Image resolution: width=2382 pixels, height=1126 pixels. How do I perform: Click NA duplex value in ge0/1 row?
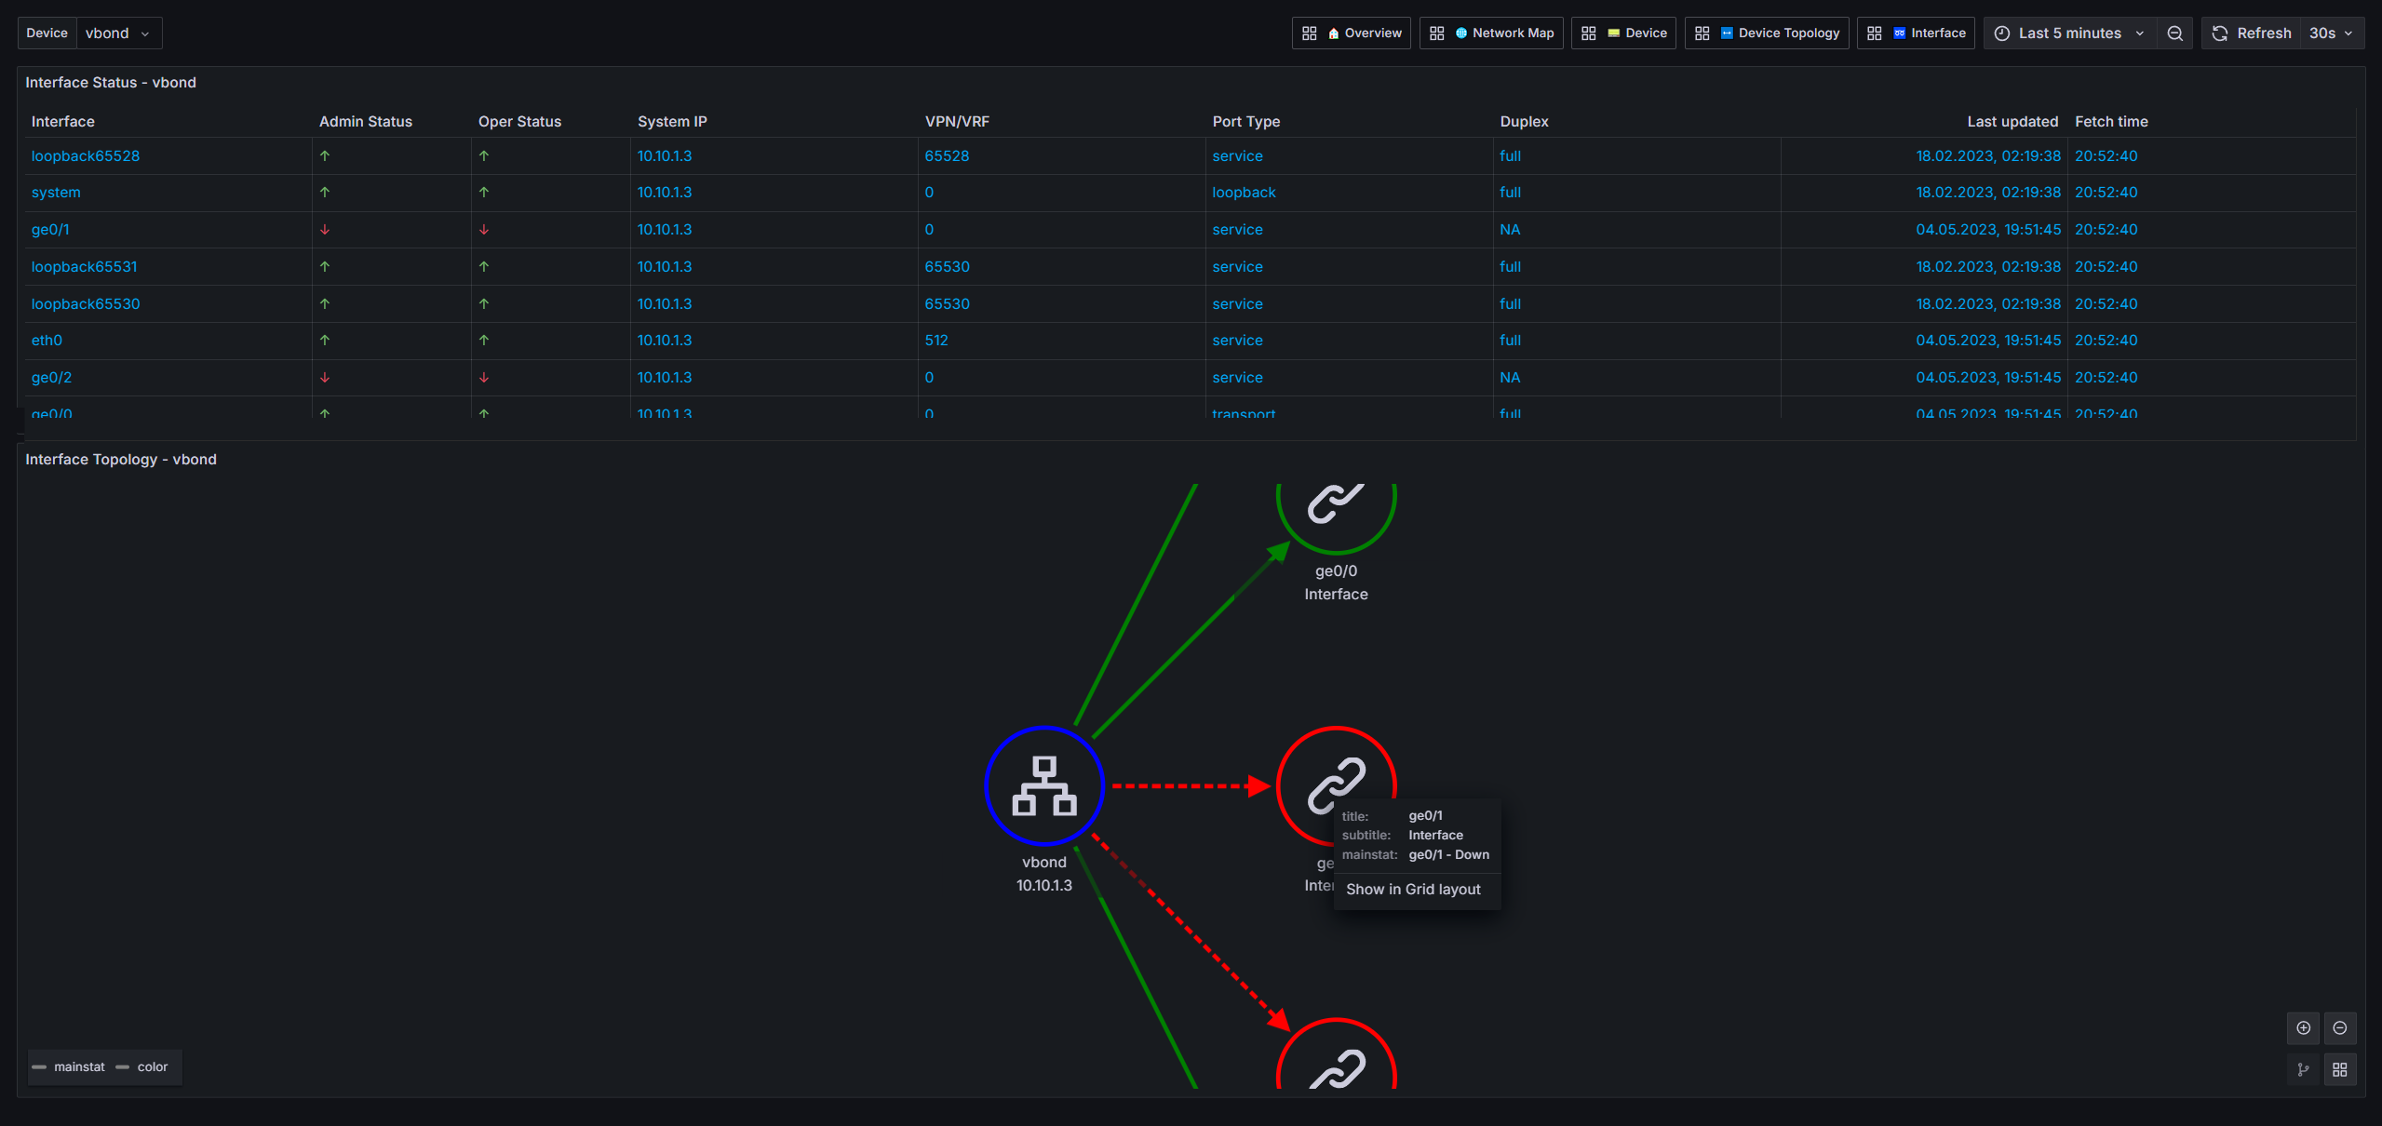(1510, 230)
